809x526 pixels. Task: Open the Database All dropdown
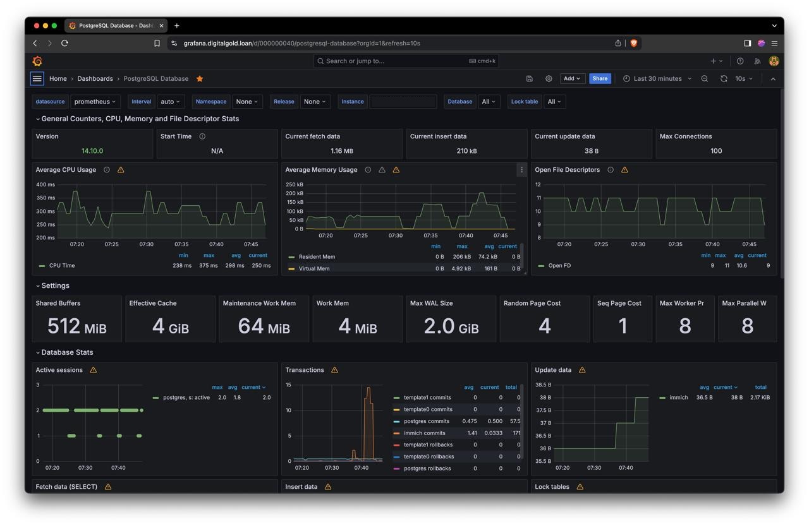[x=488, y=102]
